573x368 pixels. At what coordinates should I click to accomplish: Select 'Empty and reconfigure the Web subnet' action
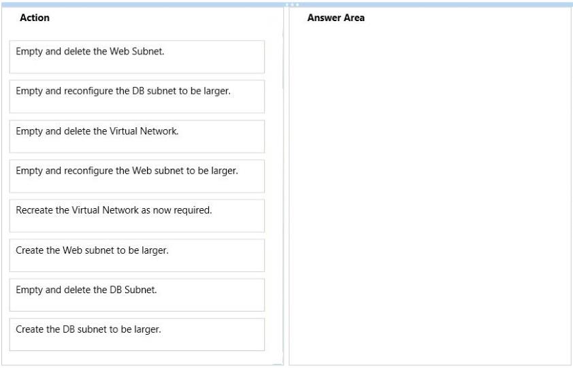pyautogui.click(x=137, y=175)
